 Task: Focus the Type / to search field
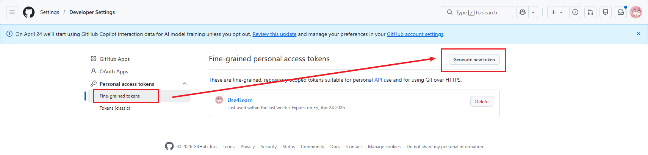click(477, 12)
